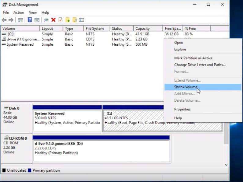Click the folder search toolbar icon
The width and height of the screenshot is (243, 182).
(x=75, y=20)
